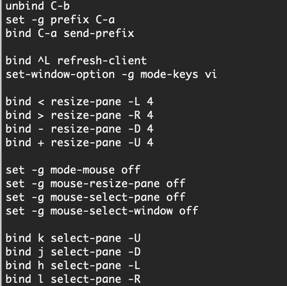Click the left window border strip
287x286 pixels.
1,143
